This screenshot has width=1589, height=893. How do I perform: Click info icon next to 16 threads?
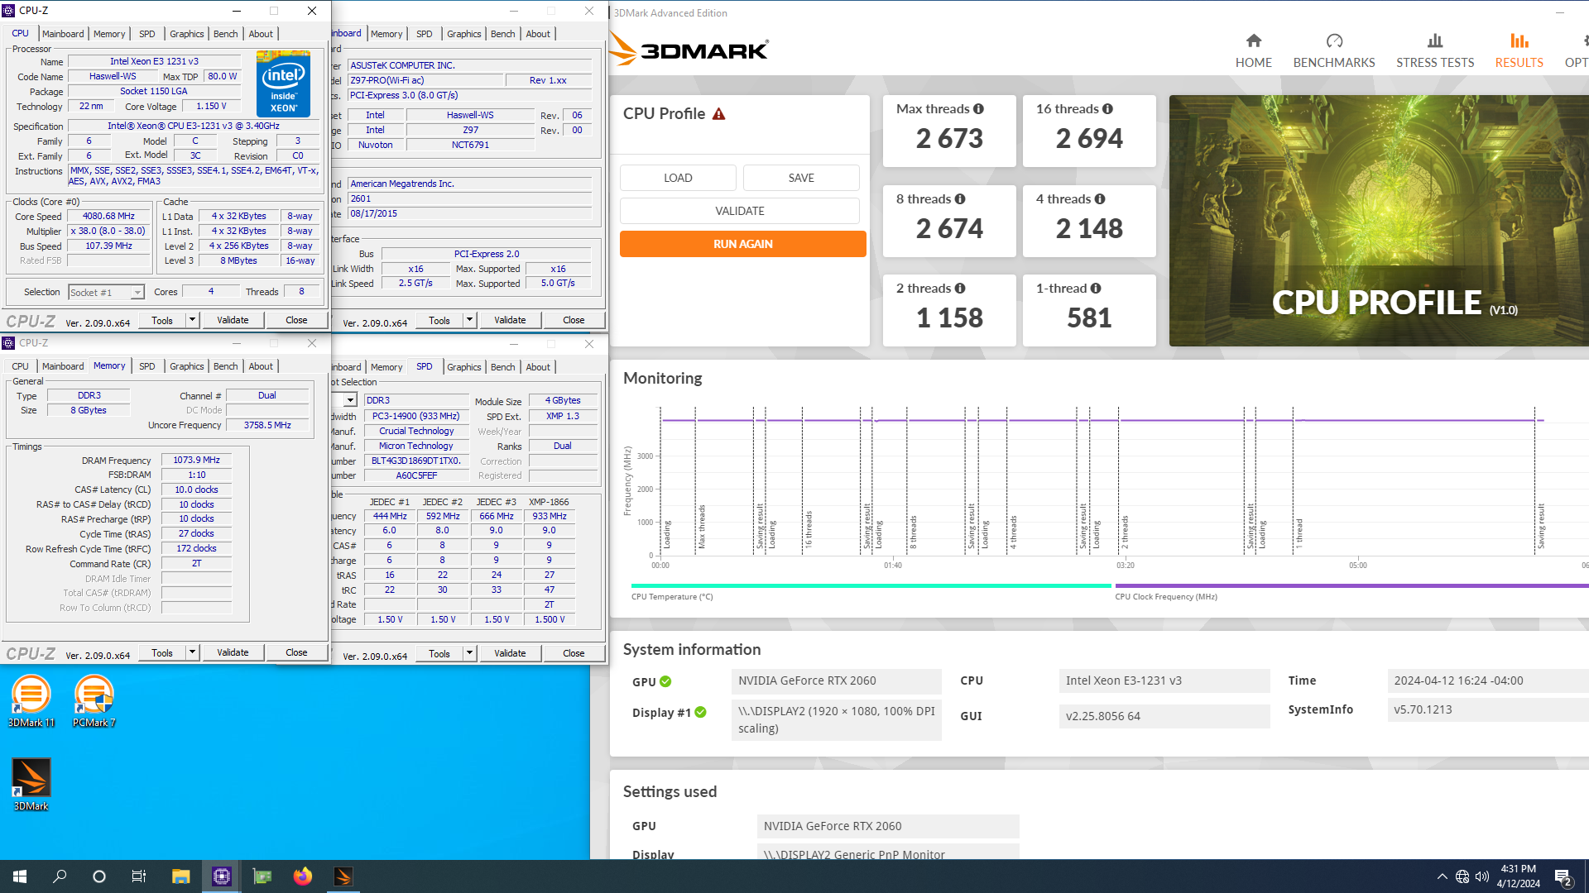coord(1107,109)
